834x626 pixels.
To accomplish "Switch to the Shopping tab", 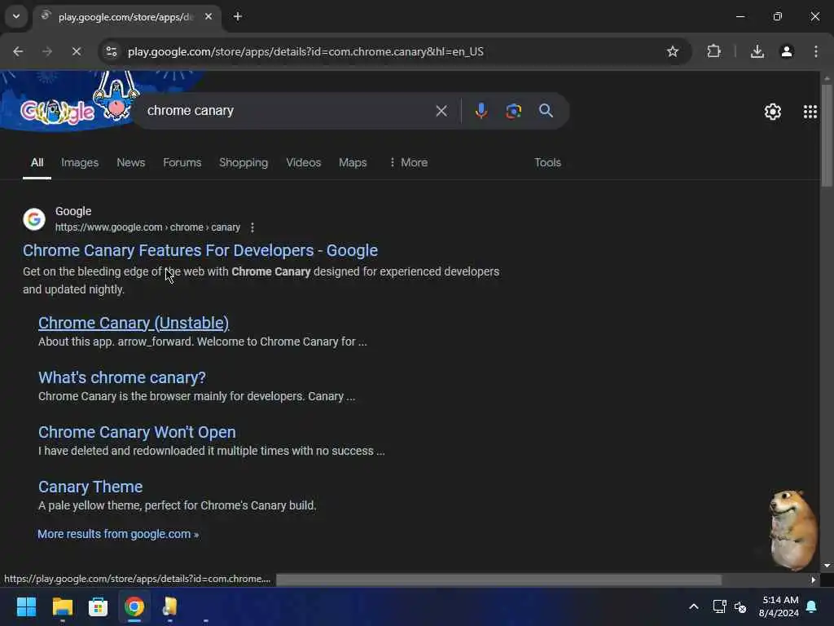I will 244,162.
